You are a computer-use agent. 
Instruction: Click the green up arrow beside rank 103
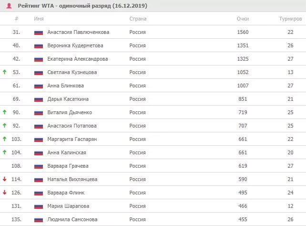pos(4,139)
